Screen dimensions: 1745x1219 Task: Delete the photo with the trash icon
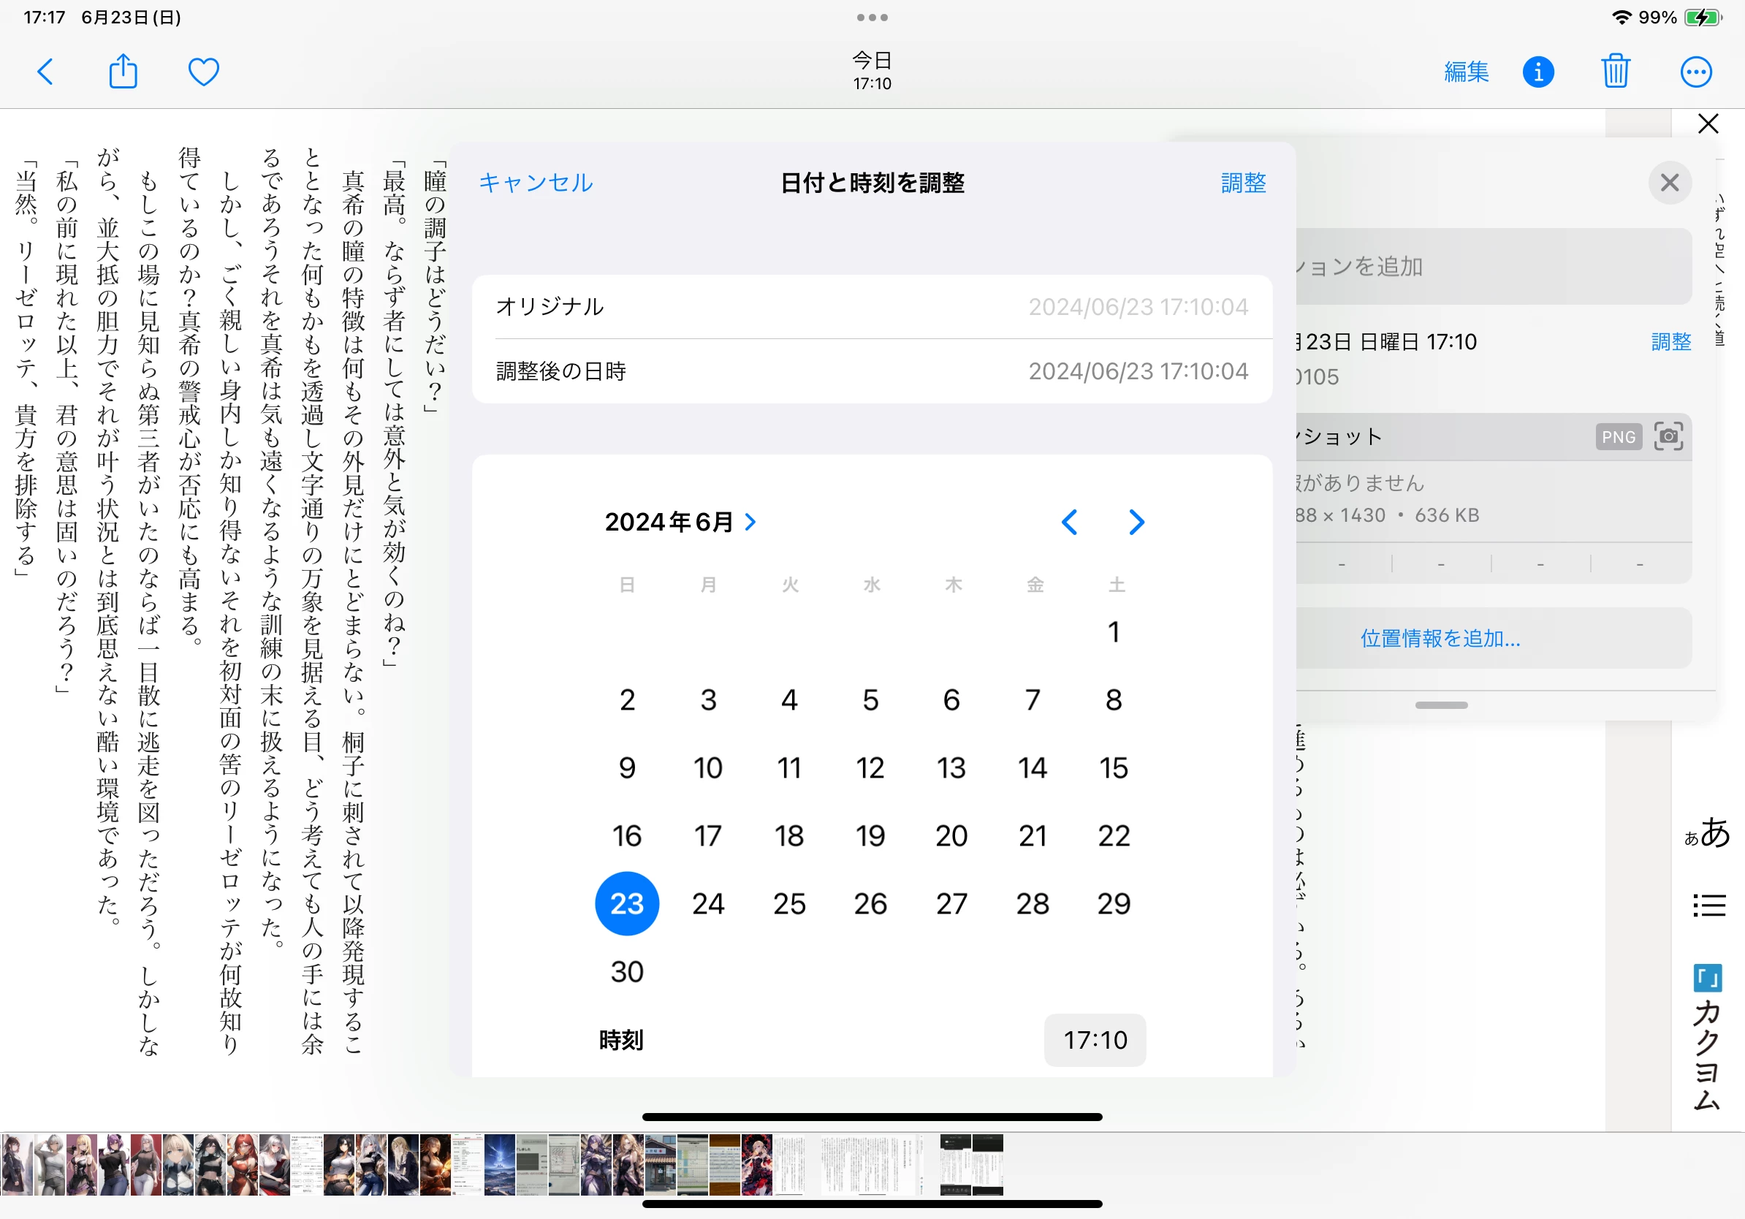pyautogui.click(x=1615, y=72)
